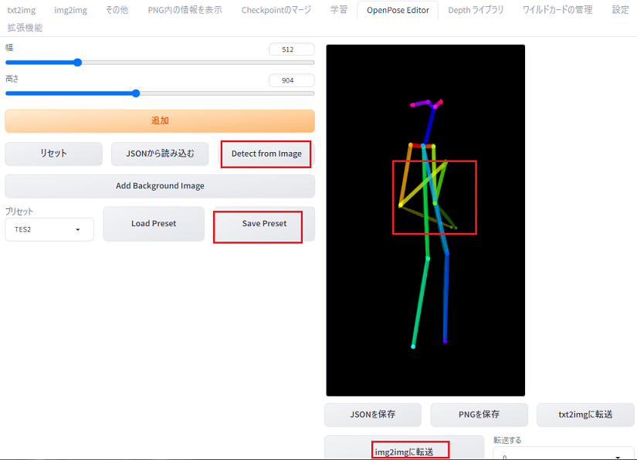
Task: Send pose with txt2imgに転送 button
Action: click(x=585, y=414)
